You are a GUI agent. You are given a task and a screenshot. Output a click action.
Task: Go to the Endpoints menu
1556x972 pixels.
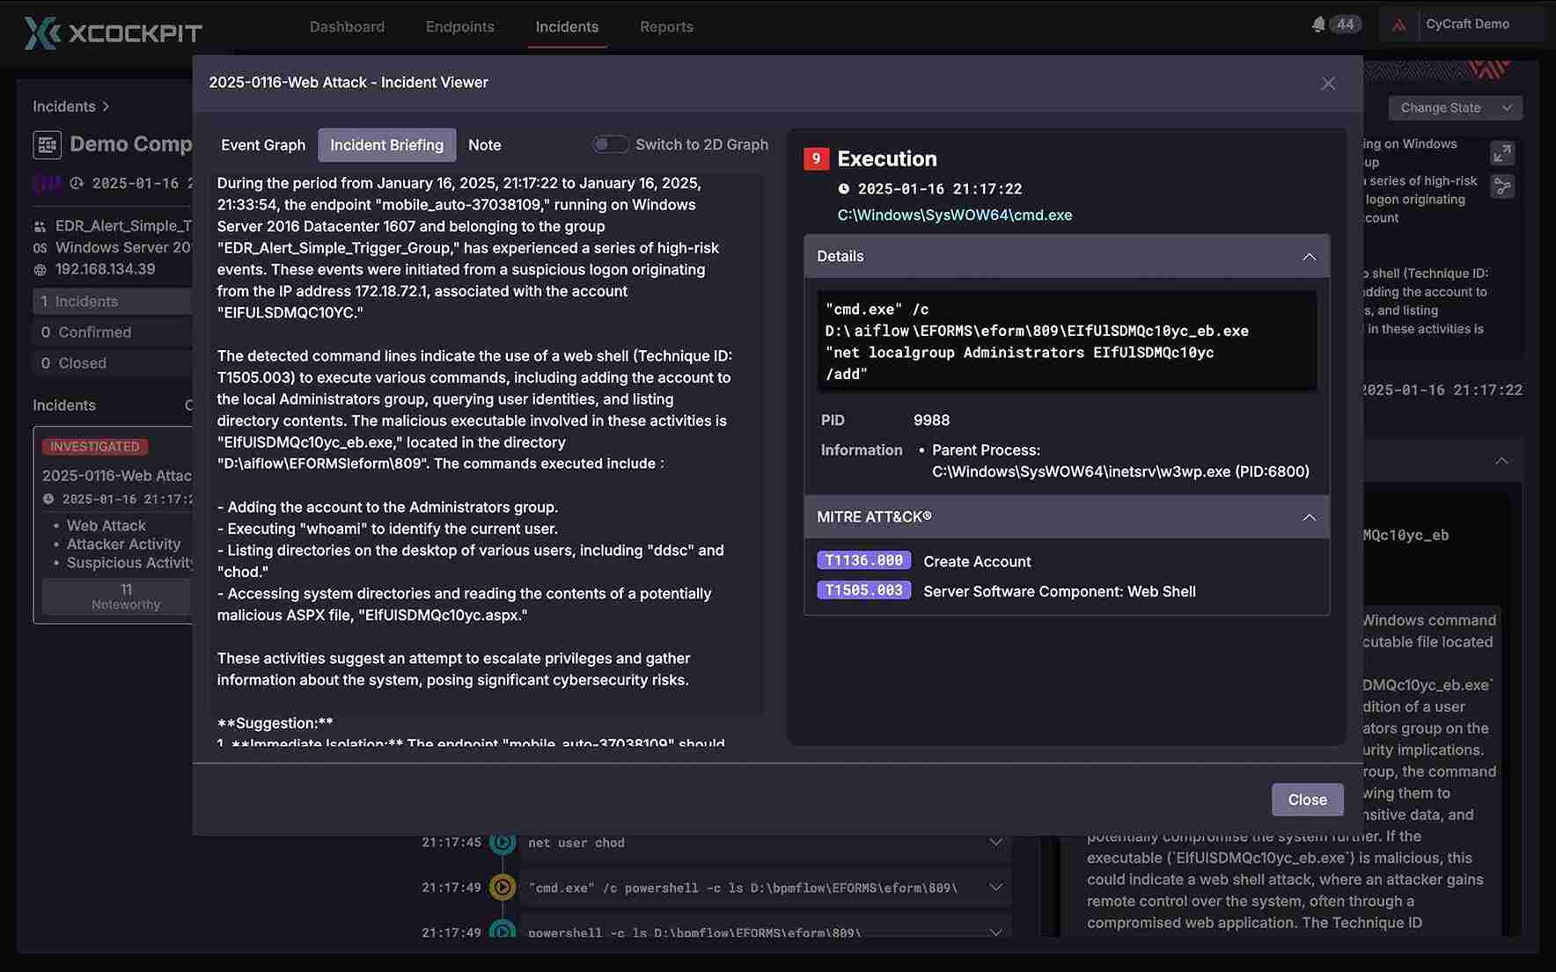pos(459,26)
